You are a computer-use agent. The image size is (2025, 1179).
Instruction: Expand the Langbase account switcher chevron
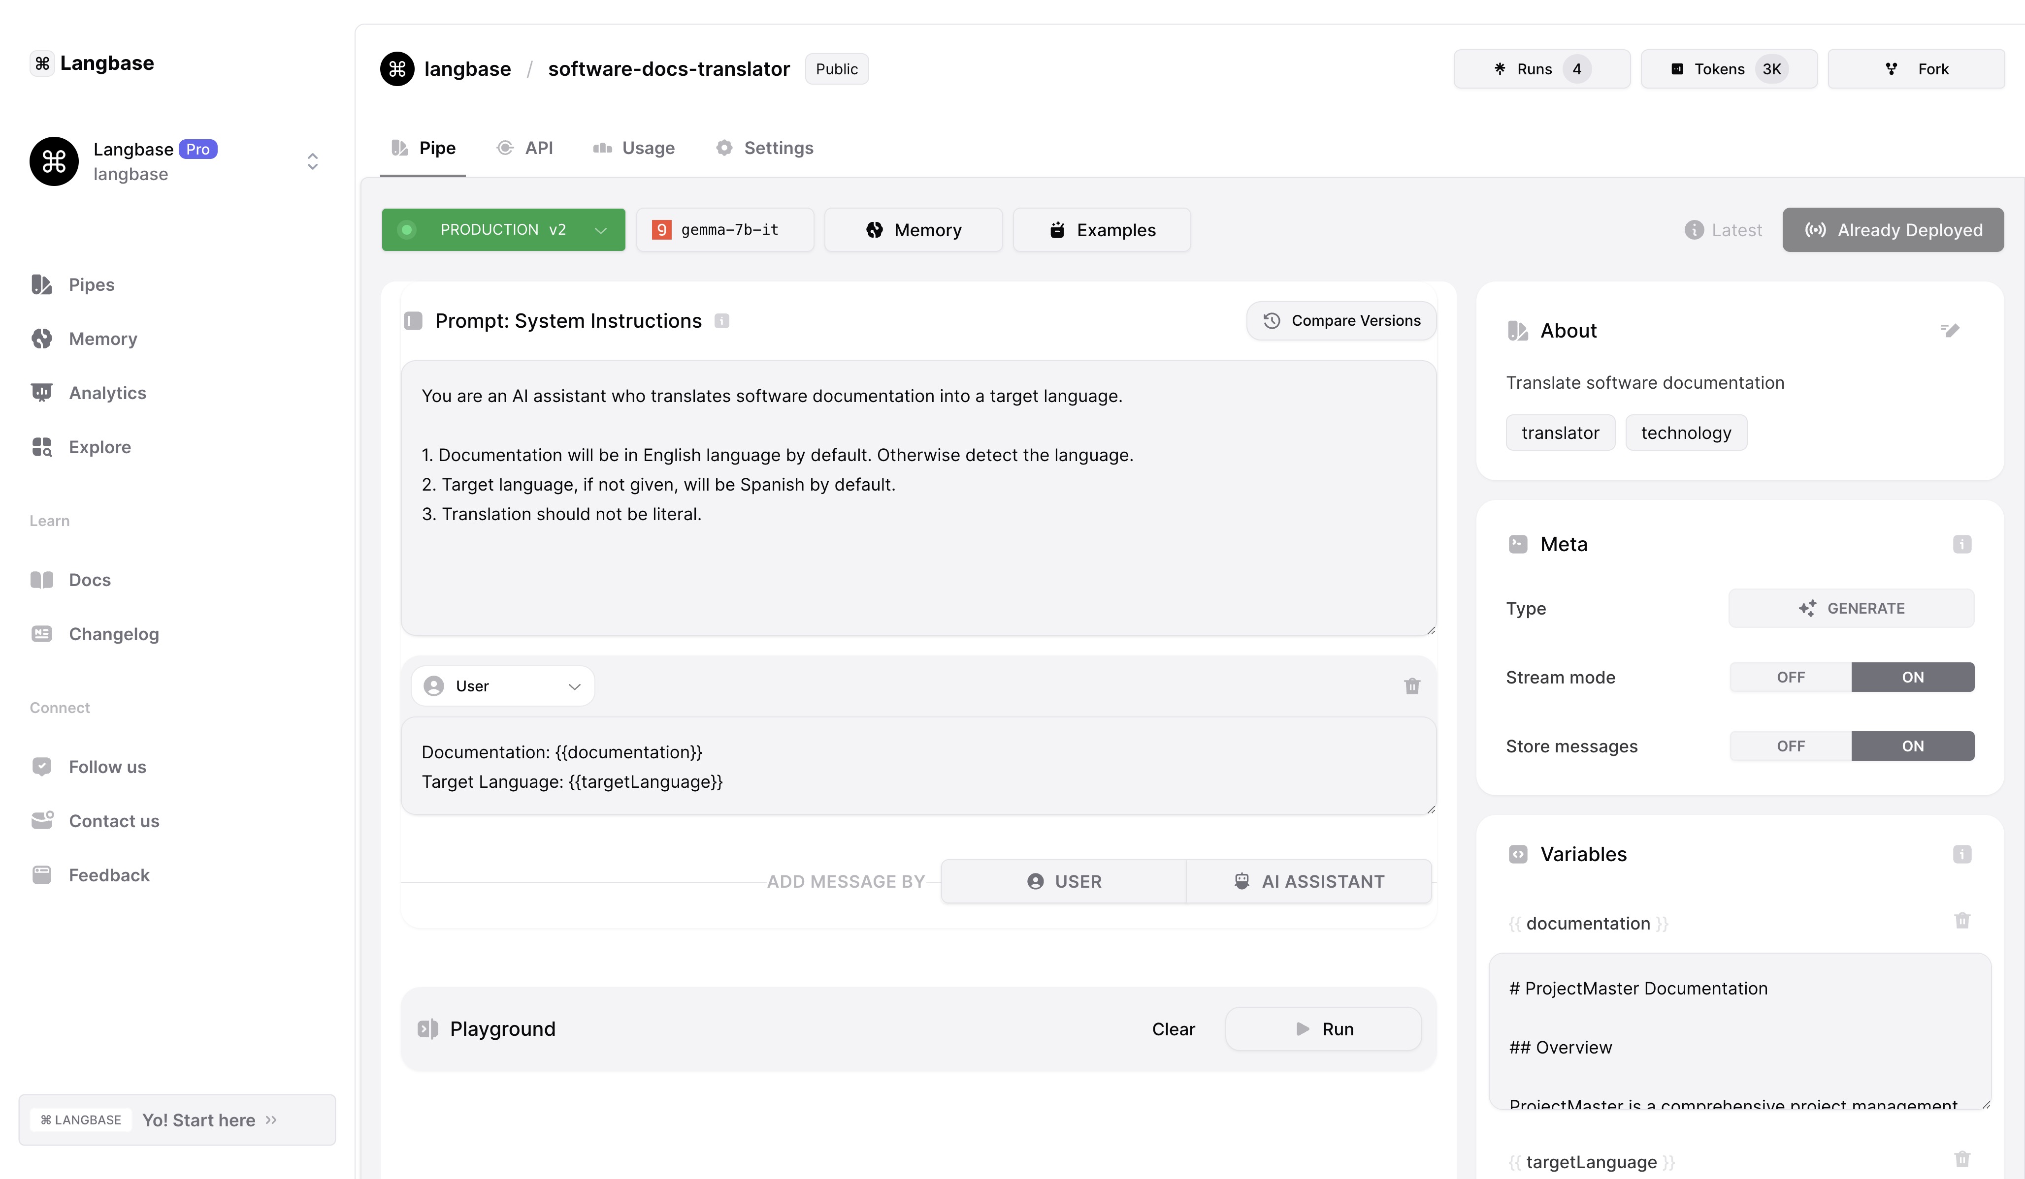313,161
